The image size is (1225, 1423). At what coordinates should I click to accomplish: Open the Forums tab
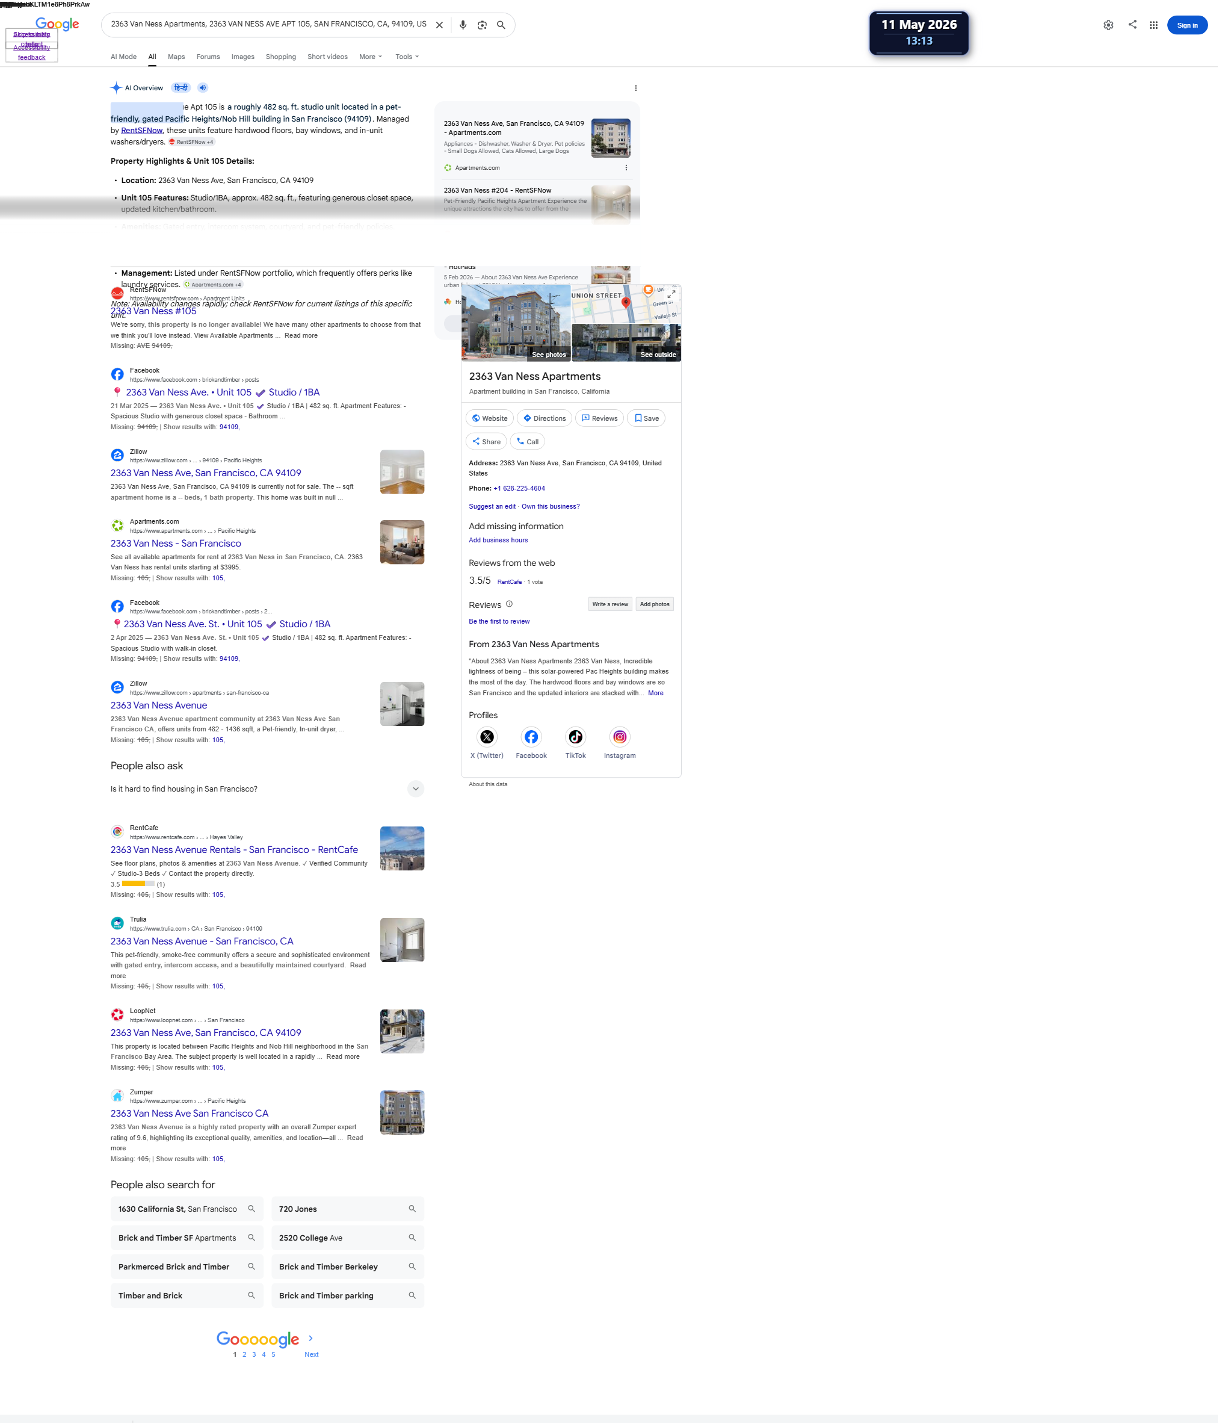click(209, 57)
